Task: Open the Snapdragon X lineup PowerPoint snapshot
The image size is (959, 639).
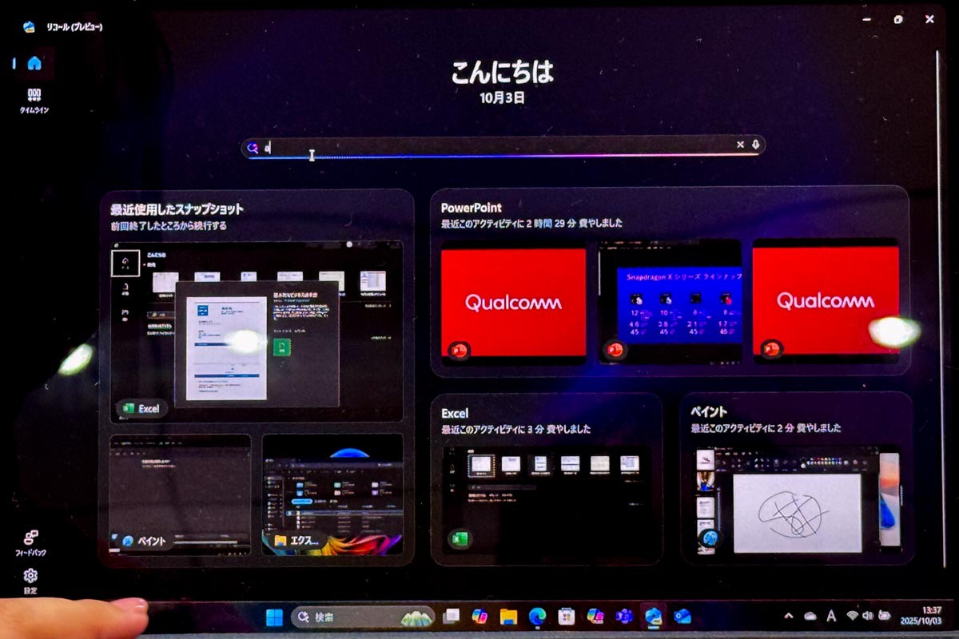Action: [671, 303]
